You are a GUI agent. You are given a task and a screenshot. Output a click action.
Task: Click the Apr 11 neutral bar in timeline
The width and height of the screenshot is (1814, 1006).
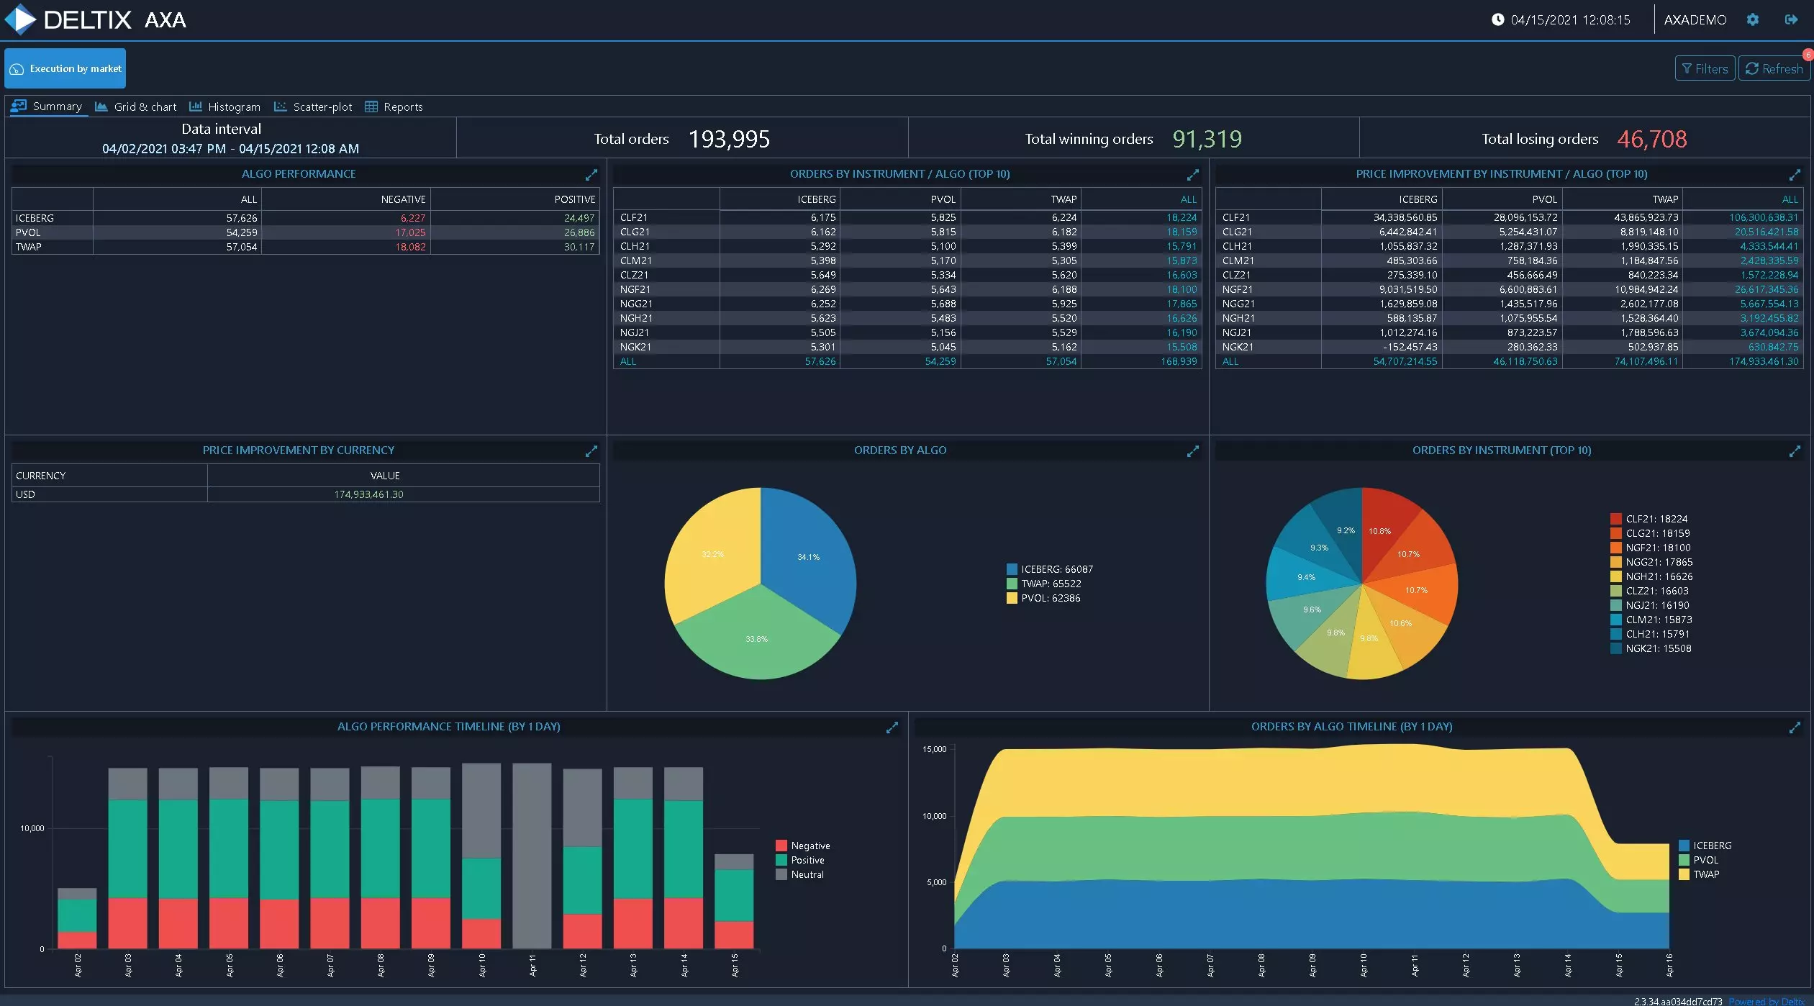(x=532, y=856)
